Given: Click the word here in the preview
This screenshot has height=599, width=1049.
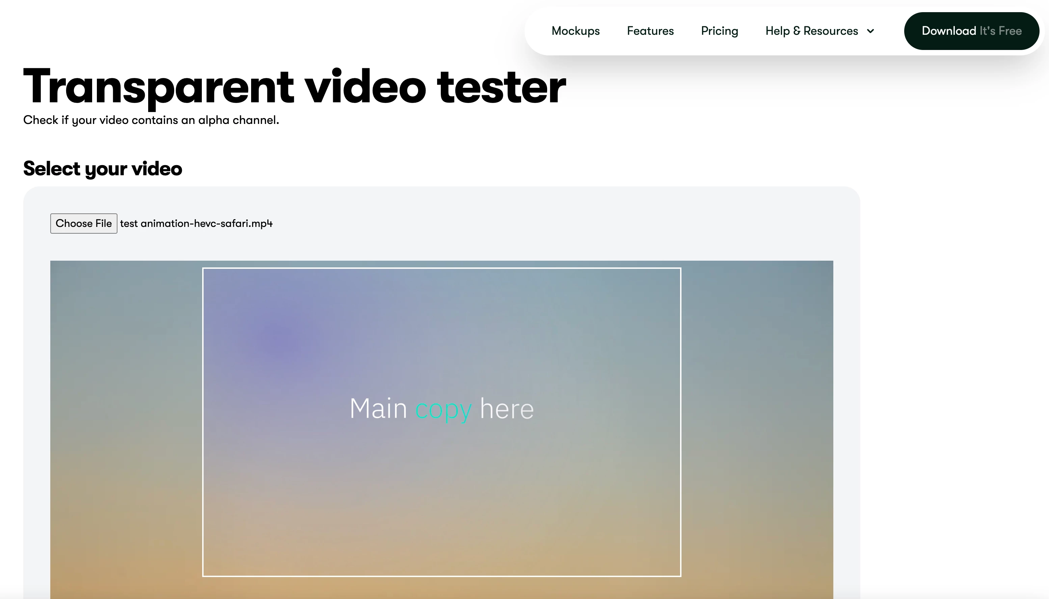Looking at the screenshot, I should pyautogui.click(x=507, y=409).
